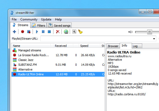Screen dimensions: 159x111
Task: Click the 14.09 KB/s speed value
Action: (x=88, y=65)
